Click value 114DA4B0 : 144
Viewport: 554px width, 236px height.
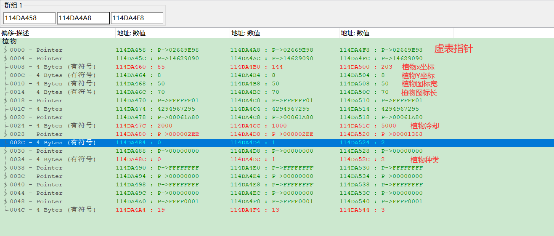[256, 67]
